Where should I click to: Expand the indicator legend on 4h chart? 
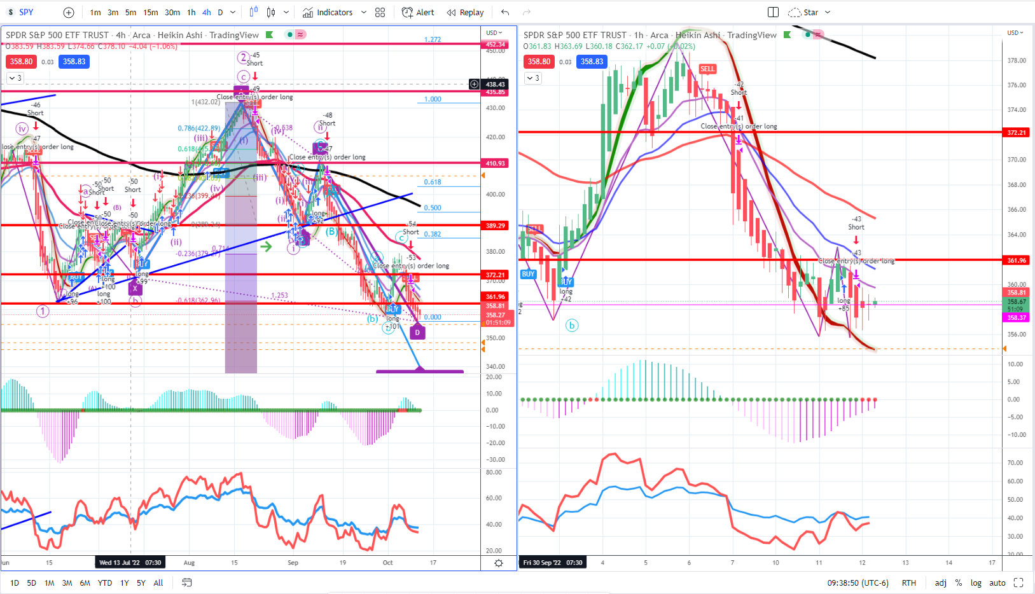coord(15,78)
